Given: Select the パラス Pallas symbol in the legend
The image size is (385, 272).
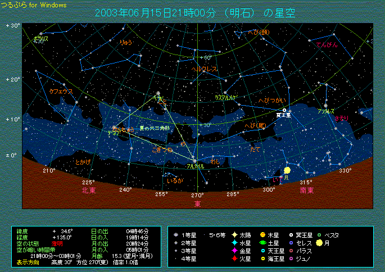Looking at the screenshot, I should (x=291, y=251).
